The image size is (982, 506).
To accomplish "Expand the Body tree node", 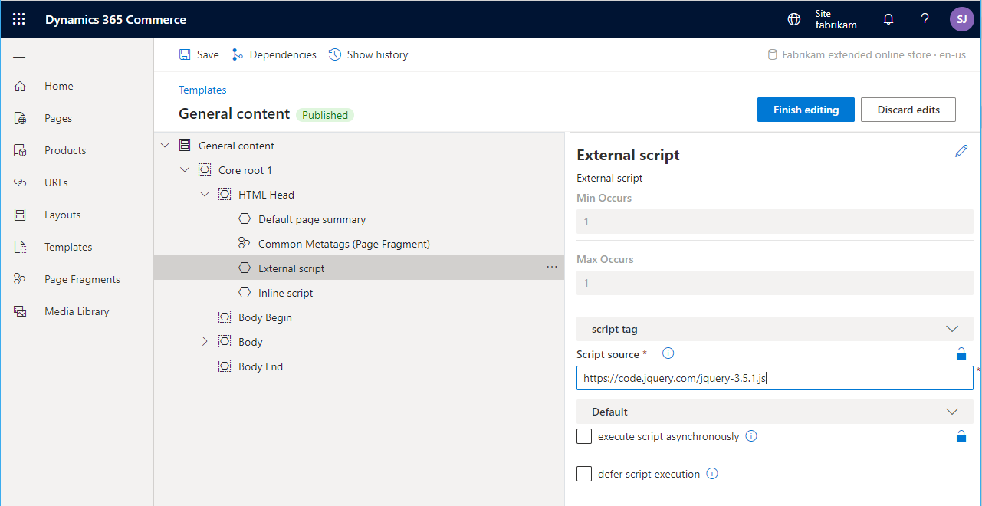I will pyautogui.click(x=204, y=341).
